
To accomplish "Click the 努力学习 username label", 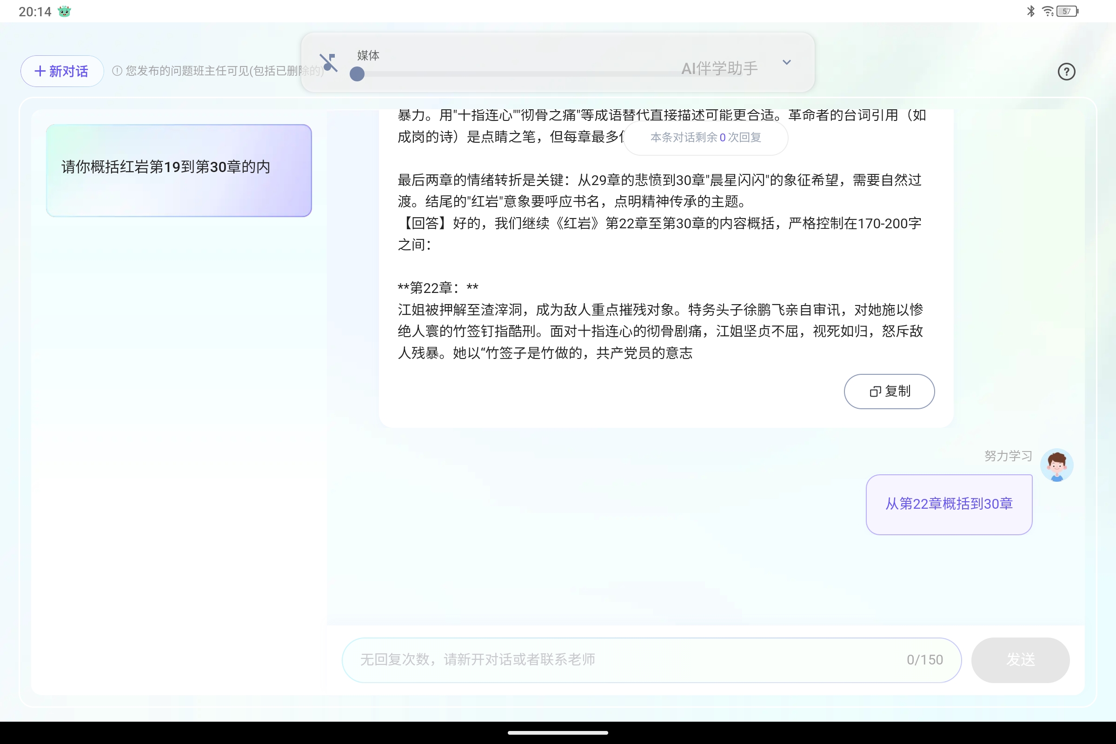I will tap(1008, 456).
